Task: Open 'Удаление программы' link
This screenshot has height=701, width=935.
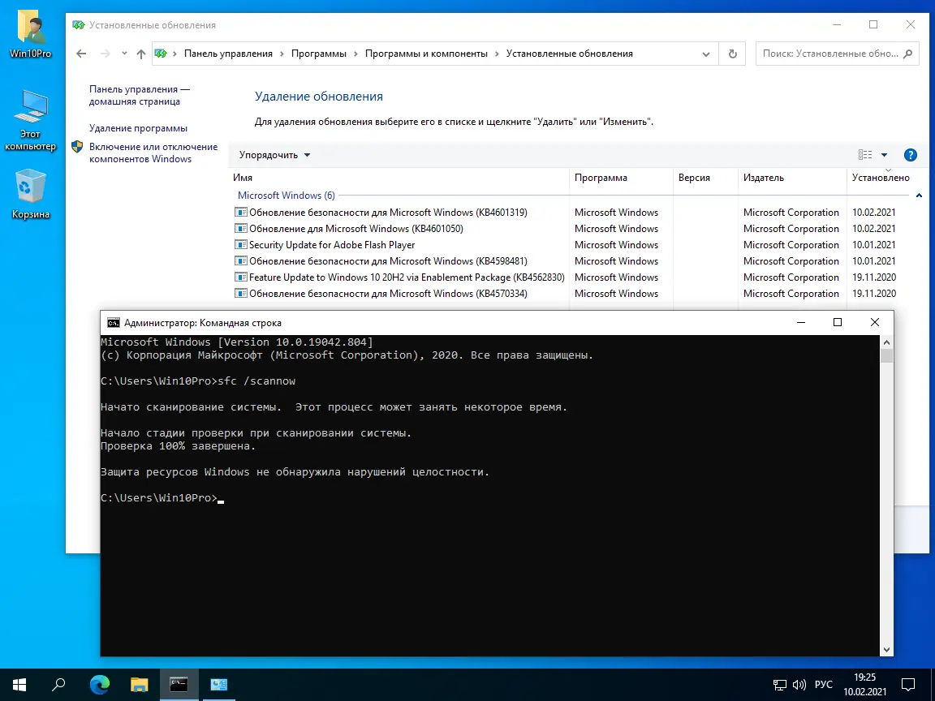Action: point(138,128)
